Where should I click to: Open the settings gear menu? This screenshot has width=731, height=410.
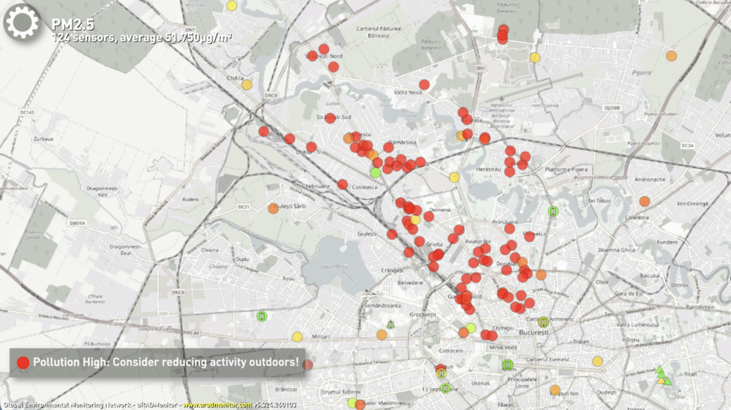[x=22, y=23]
